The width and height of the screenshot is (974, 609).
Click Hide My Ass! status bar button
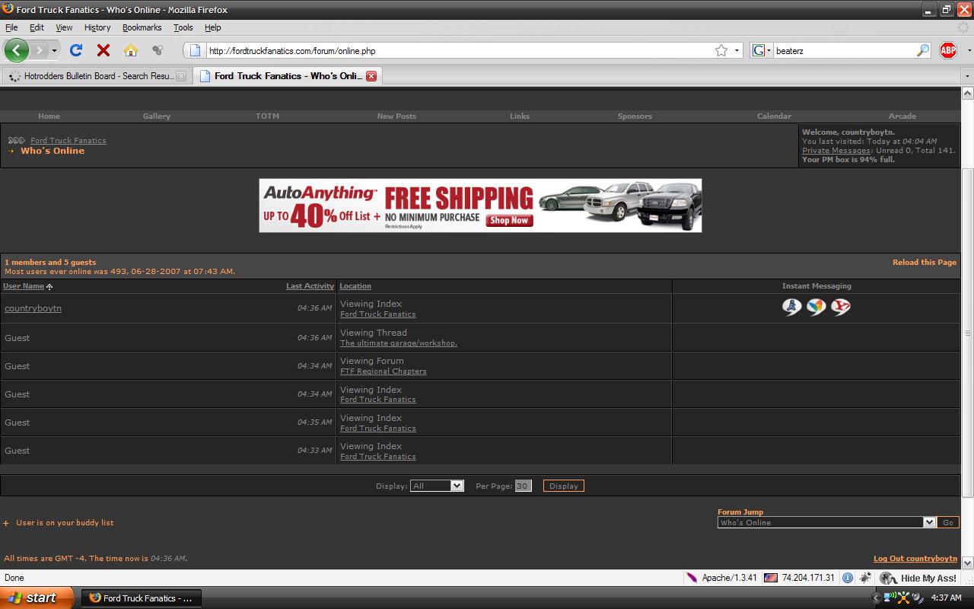pyautogui.click(x=918, y=578)
